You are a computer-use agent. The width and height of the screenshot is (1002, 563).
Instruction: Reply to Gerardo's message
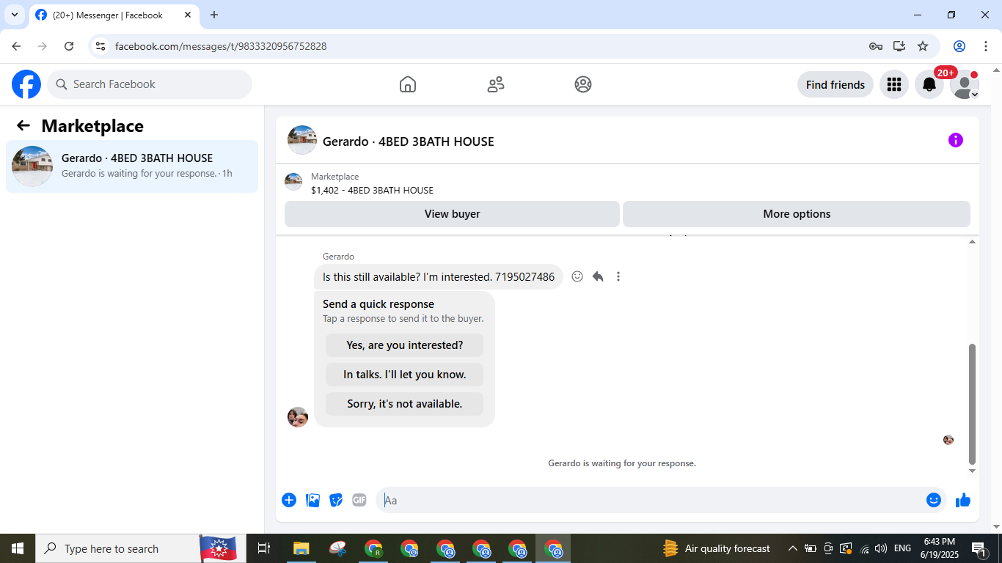[598, 276]
